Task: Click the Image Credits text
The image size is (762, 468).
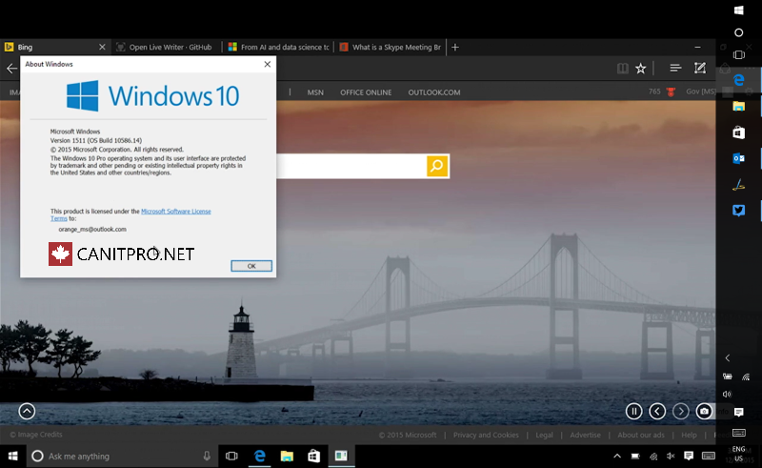Action: [x=36, y=435]
